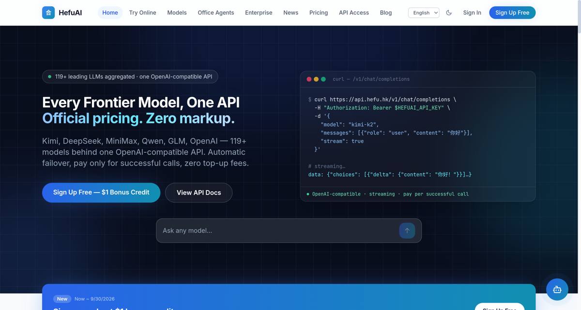View the Pricing page
The height and width of the screenshot is (310, 581).
pos(319,13)
